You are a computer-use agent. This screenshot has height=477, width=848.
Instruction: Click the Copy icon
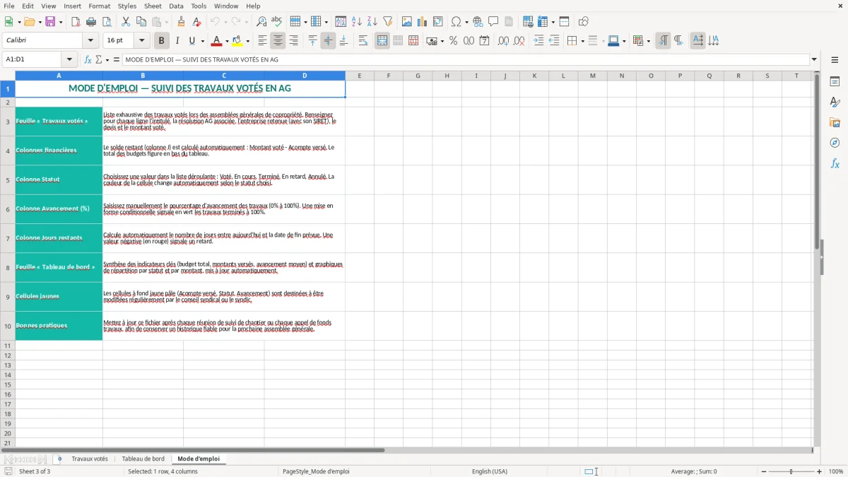pyautogui.click(x=141, y=22)
